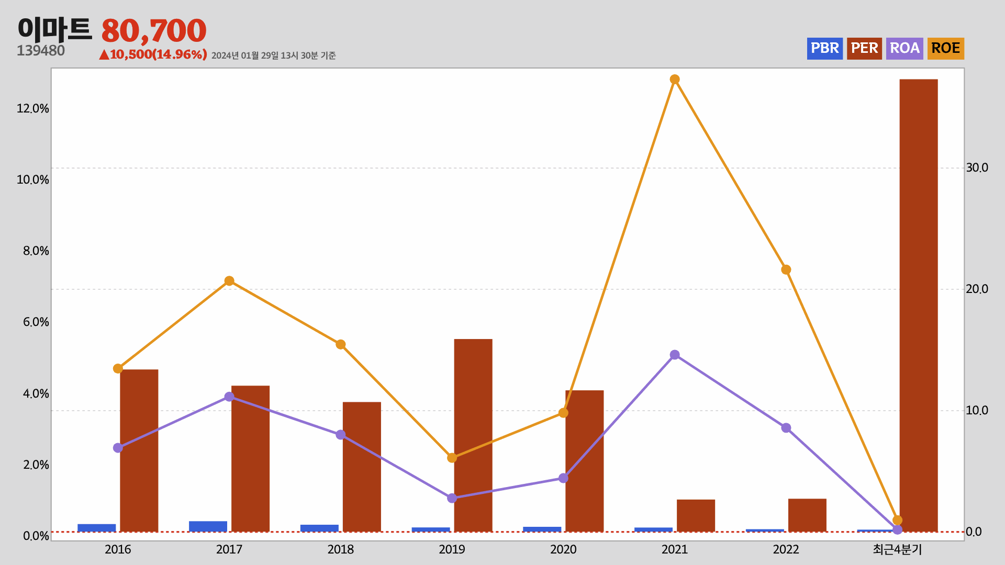
Task: Click the 4.0% left axis label
Action: pos(36,393)
